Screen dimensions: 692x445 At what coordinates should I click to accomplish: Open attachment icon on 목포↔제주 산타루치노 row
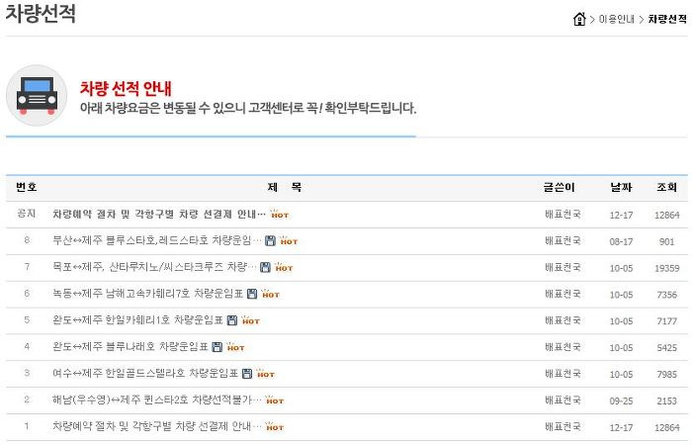tap(265, 268)
